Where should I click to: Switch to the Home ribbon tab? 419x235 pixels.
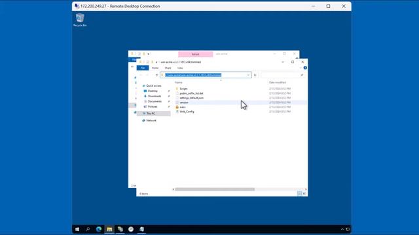pos(155,68)
